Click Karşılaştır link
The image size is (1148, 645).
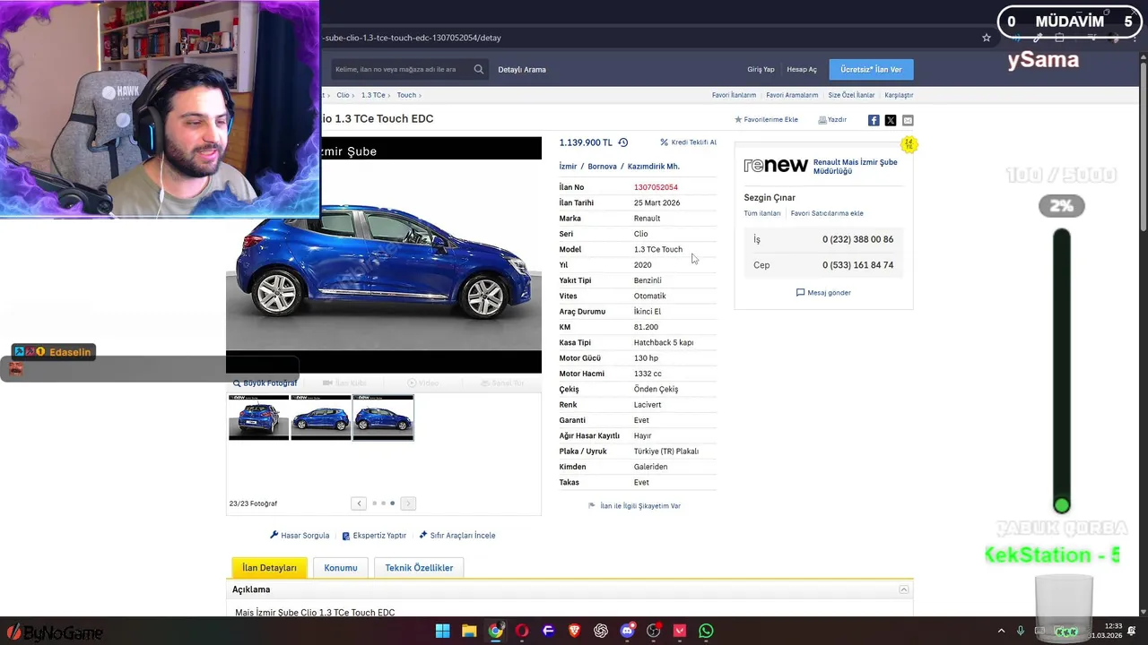(x=899, y=95)
